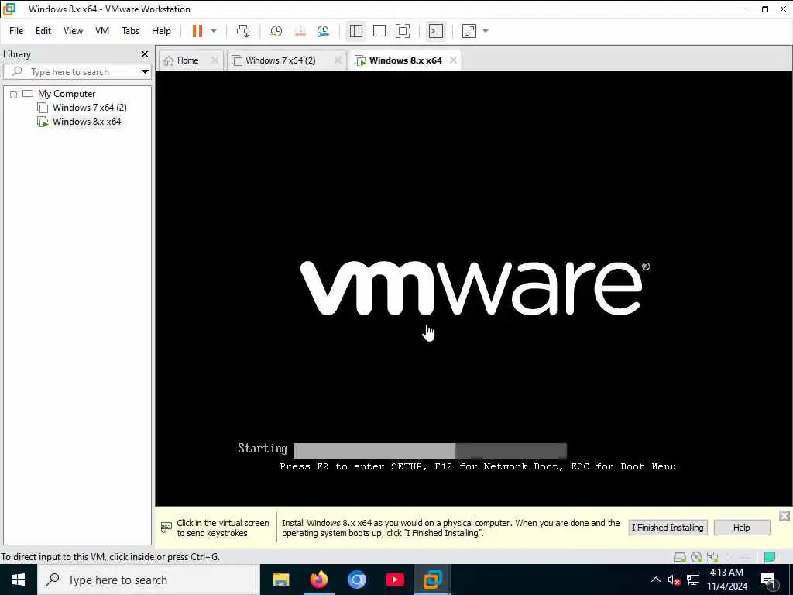This screenshot has width=793, height=595.
Task: Close the Library panel
Action: [x=145, y=53]
